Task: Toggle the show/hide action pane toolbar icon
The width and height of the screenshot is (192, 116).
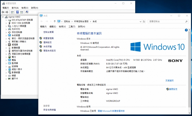Action: click(x=22, y=12)
